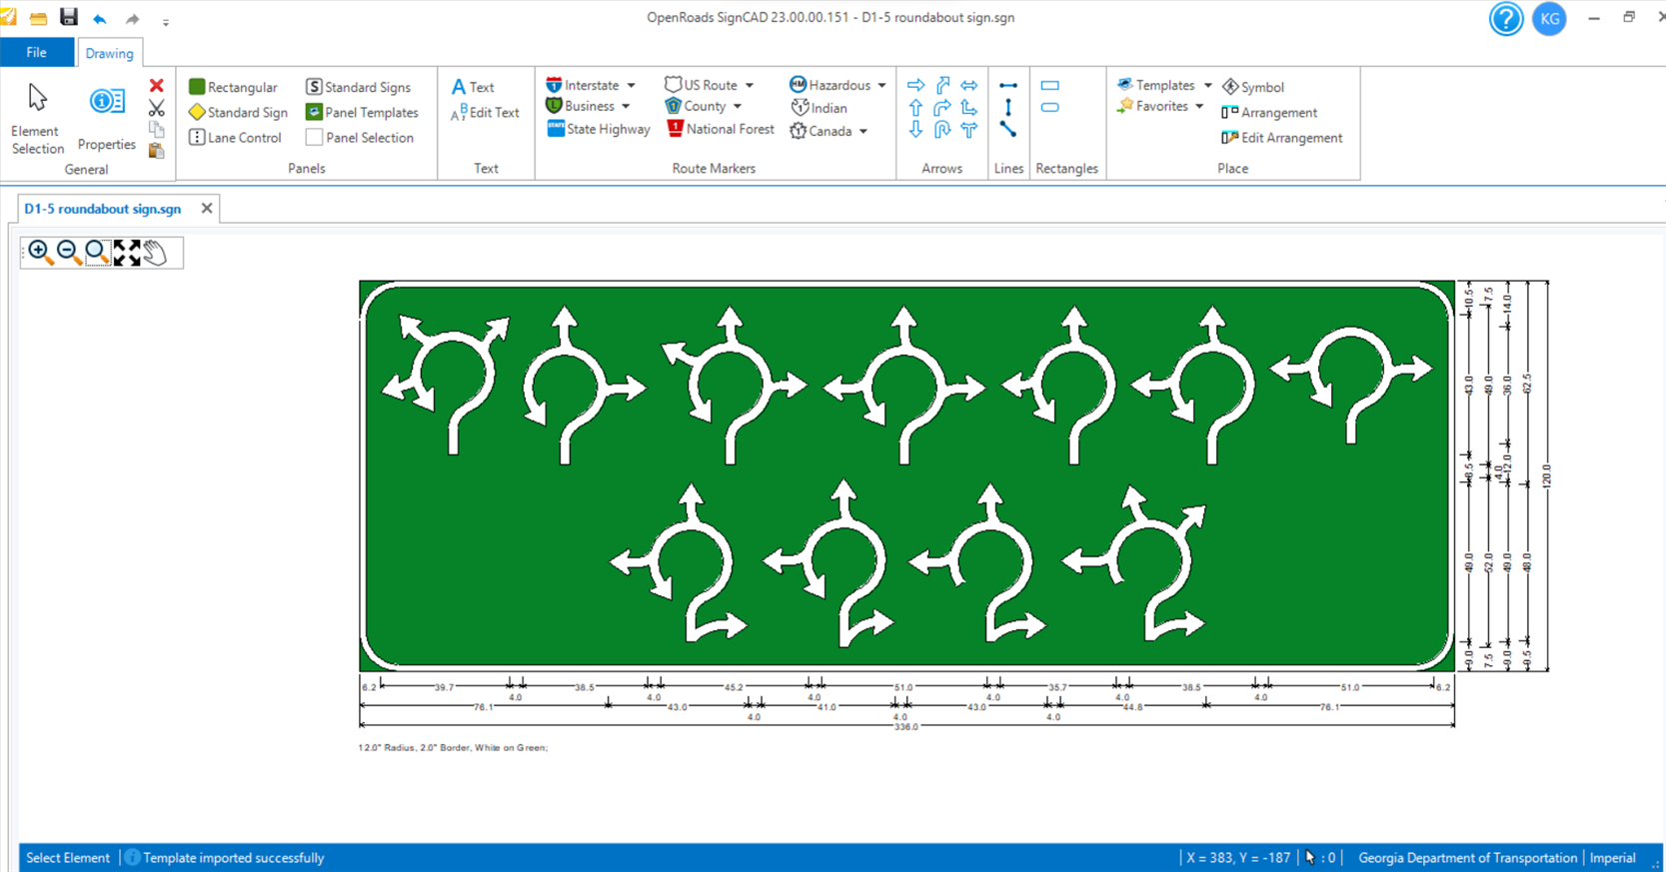
Task: Activate the pan hand tool
Action: point(155,253)
